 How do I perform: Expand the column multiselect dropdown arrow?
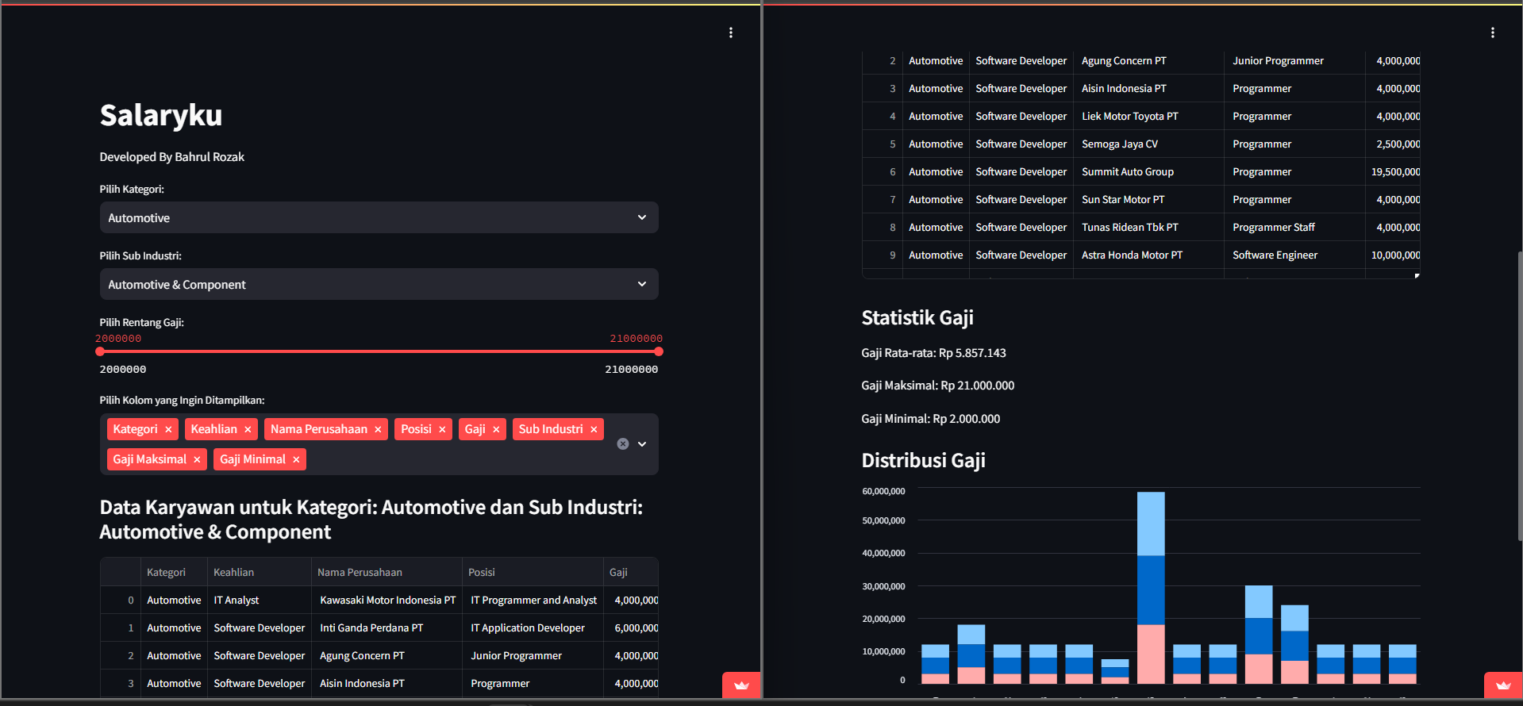642,444
